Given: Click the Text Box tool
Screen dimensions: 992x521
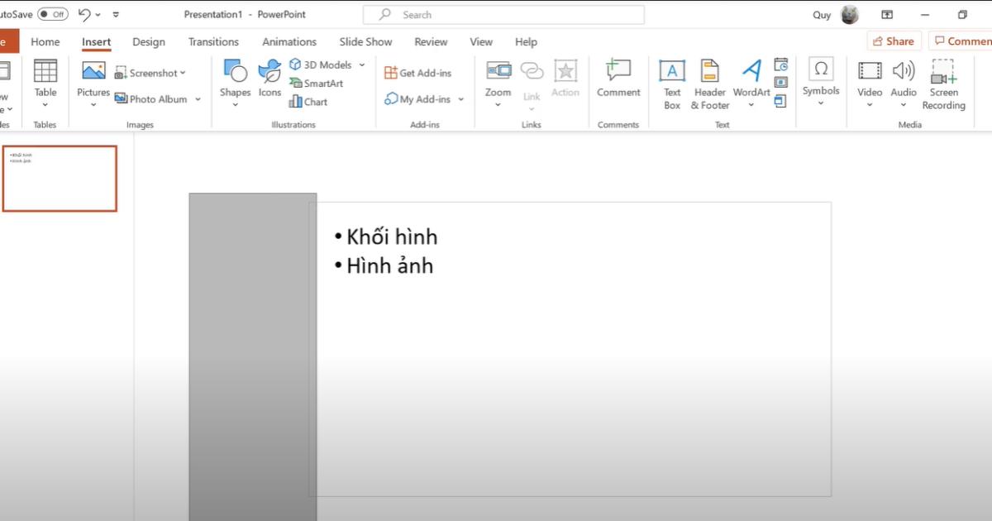Looking at the screenshot, I should click(672, 83).
